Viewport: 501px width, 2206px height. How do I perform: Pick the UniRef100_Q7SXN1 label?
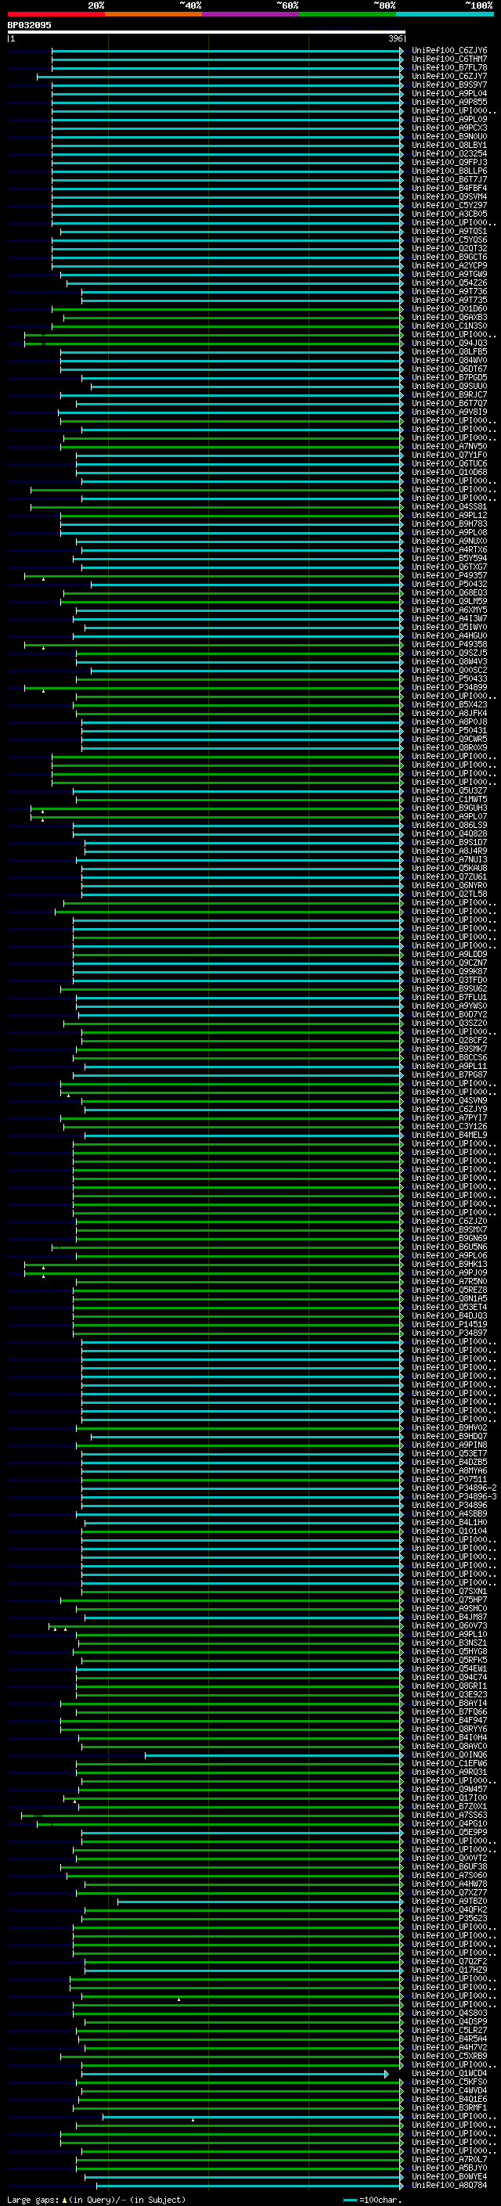coord(449,1591)
